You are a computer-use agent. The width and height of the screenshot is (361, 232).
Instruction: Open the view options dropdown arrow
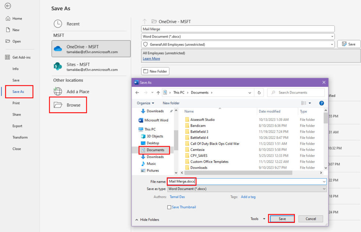310,103
